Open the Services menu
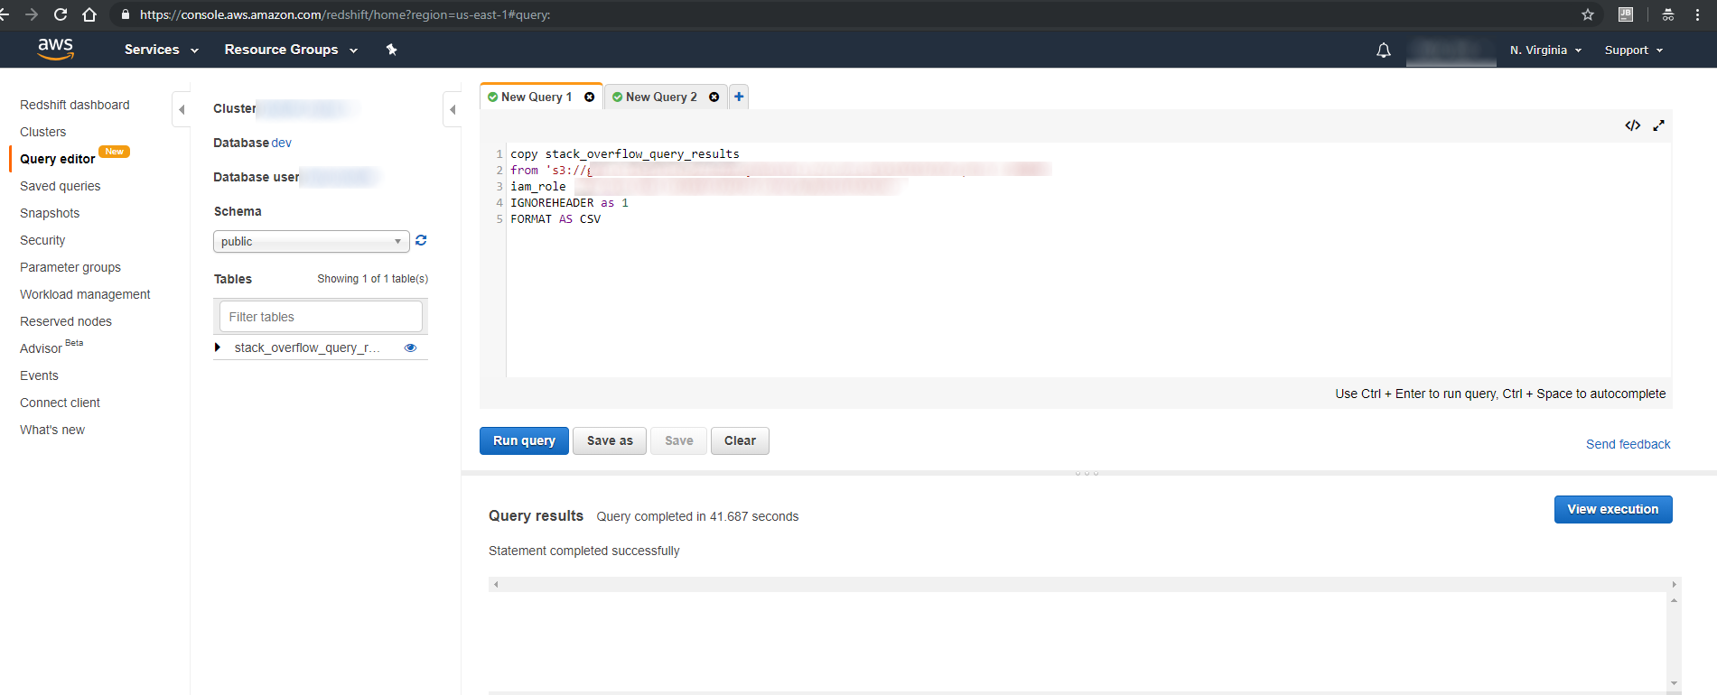The height and width of the screenshot is (695, 1717). pos(161,50)
